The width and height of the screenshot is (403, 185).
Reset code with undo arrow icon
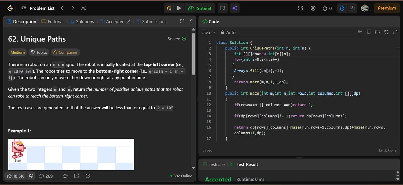(x=386, y=32)
